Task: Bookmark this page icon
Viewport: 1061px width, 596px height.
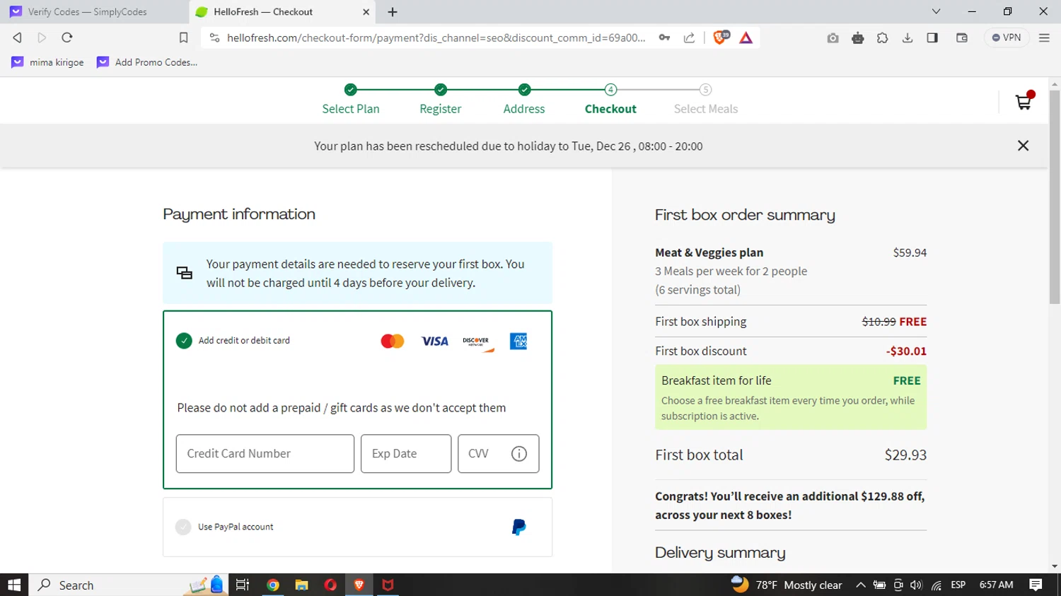Action: (183, 37)
